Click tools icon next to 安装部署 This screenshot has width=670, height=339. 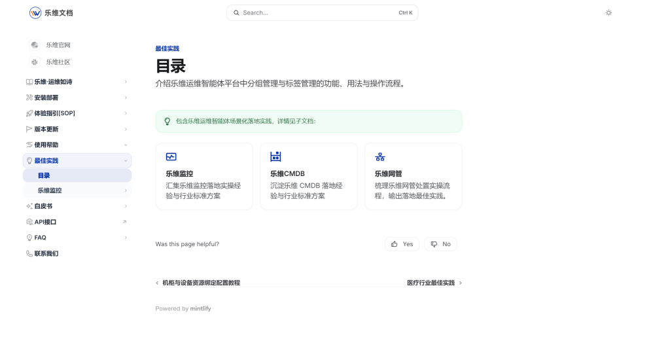[29, 98]
